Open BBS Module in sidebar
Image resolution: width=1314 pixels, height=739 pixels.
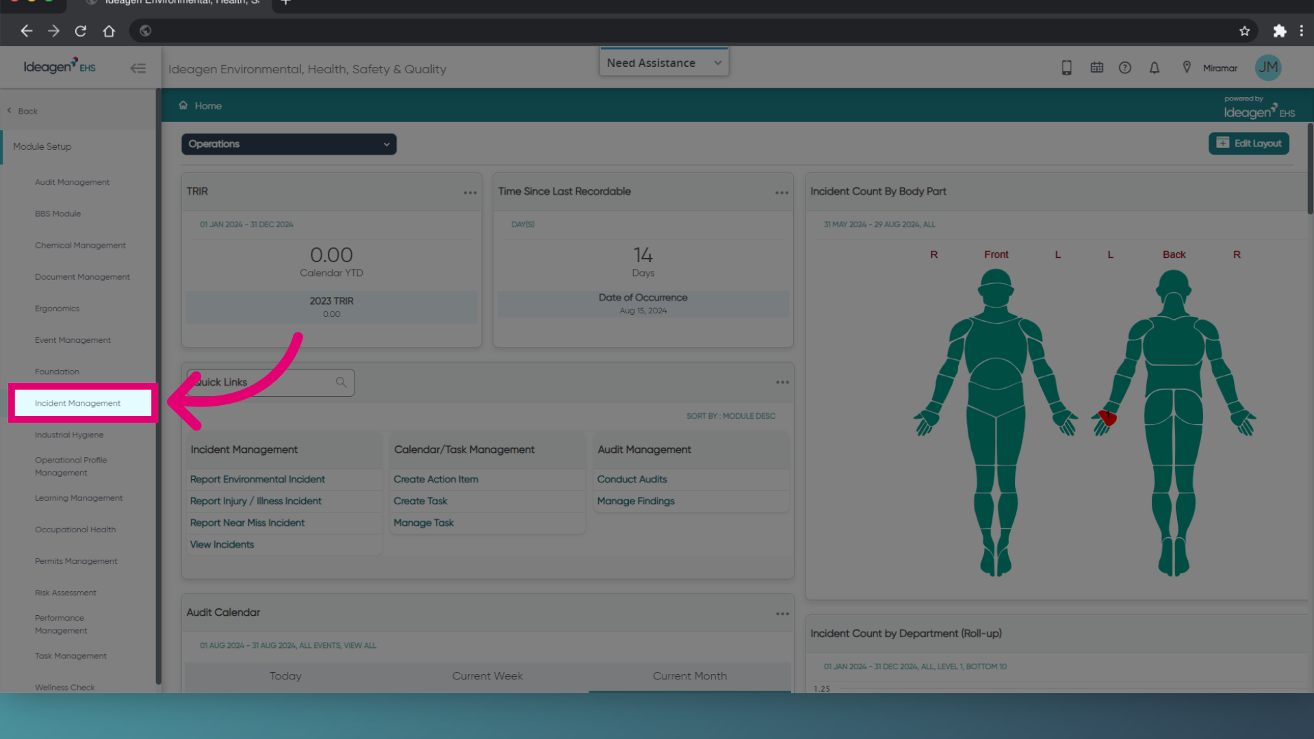57,213
